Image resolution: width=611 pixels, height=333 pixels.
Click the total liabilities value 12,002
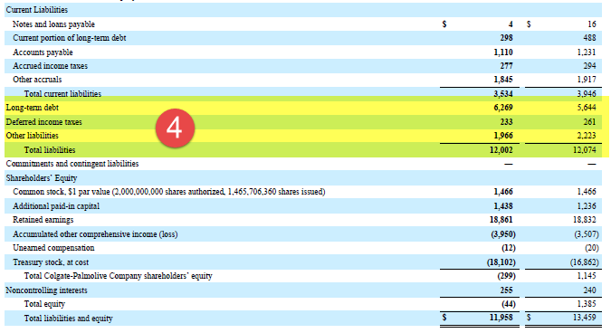(501, 150)
